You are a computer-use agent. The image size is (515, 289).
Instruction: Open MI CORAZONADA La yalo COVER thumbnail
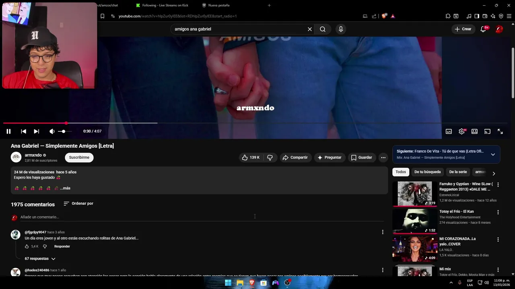(x=415, y=248)
